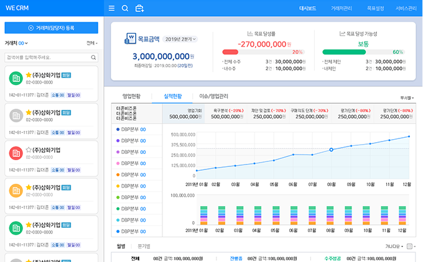Viewport: 423px width, 262px height.
Task: Click the highlighted 08월 point on line chart
Action: [332, 150]
